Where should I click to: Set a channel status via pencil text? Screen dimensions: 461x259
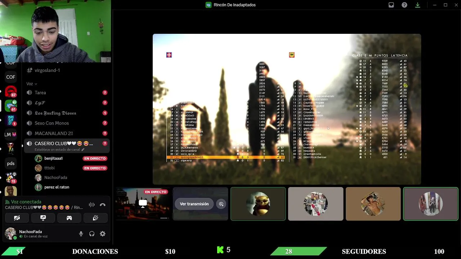59,150
